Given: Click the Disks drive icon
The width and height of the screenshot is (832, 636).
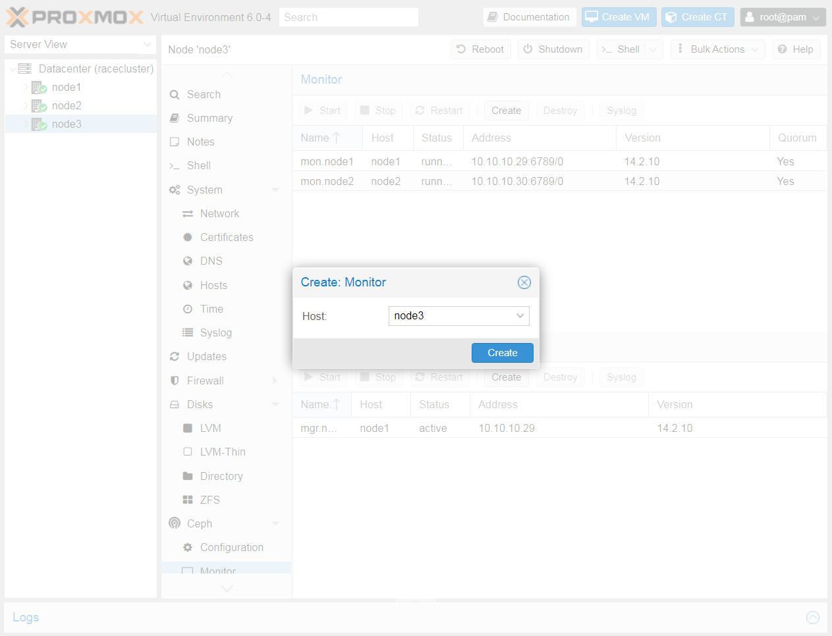Looking at the screenshot, I should coord(175,405).
